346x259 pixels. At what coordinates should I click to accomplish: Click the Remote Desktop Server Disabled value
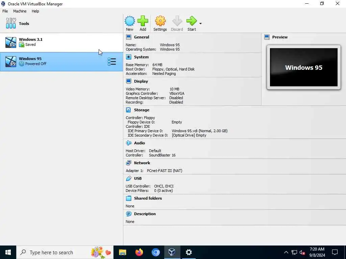click(176, 98)
